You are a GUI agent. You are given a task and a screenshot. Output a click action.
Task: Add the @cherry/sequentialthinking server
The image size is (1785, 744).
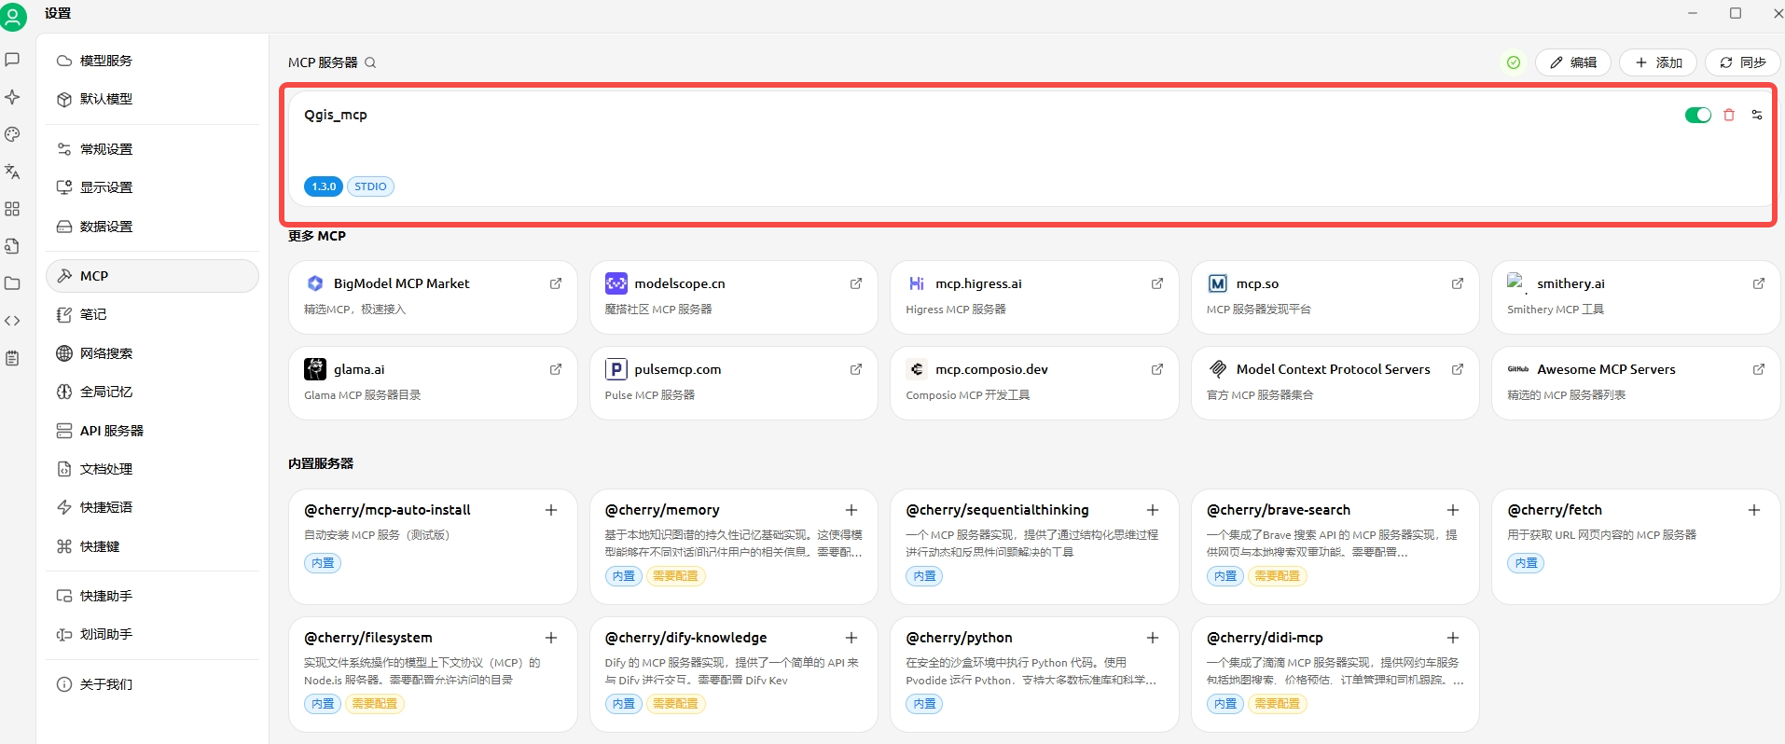[1153, 510]
